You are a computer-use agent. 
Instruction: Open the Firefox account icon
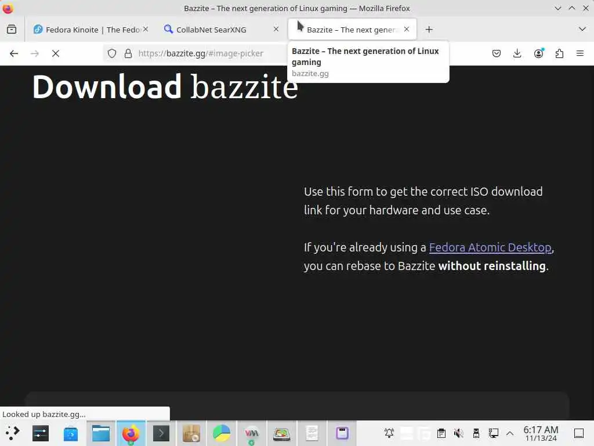pyautogui.click(x=538, y=53)
